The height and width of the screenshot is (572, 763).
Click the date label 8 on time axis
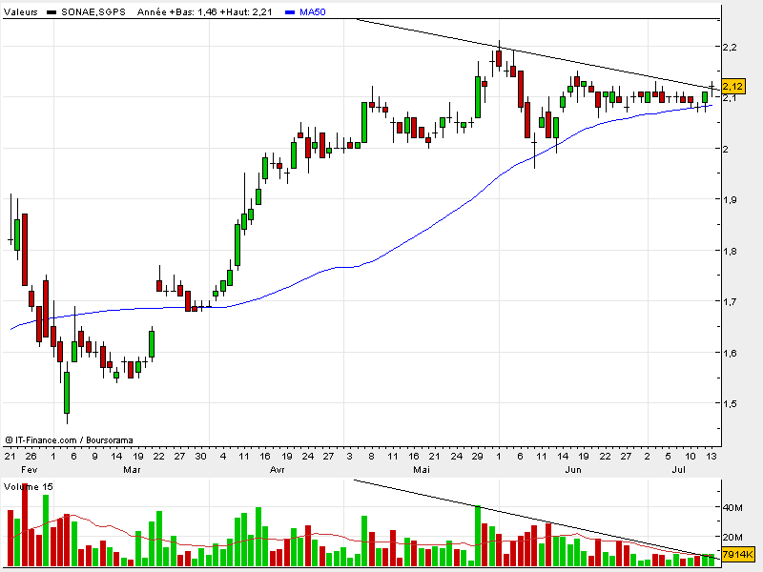tap(371, 457)
